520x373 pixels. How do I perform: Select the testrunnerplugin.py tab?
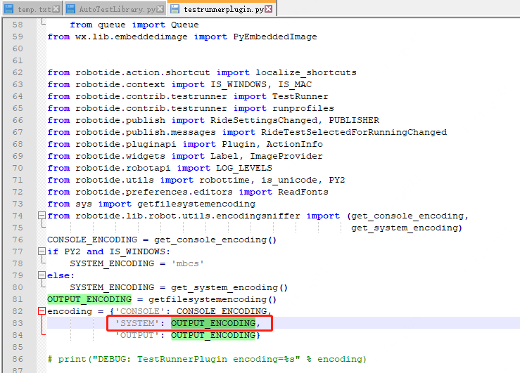222,8
